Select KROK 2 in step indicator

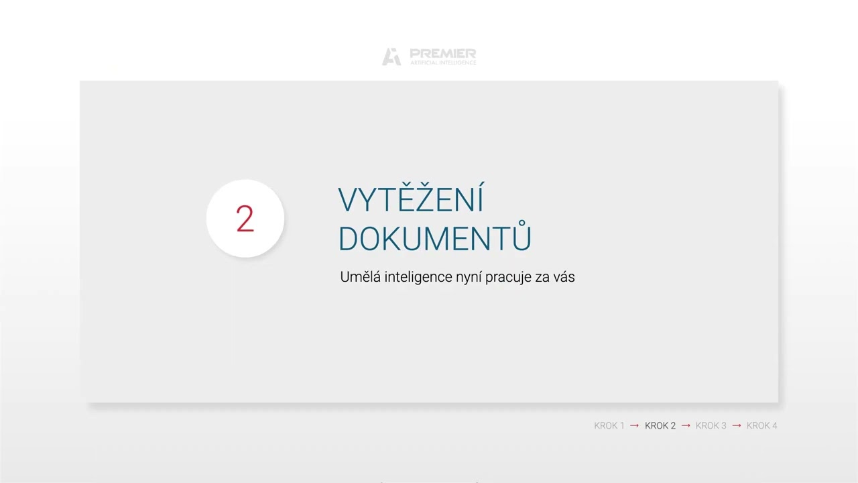660,425
